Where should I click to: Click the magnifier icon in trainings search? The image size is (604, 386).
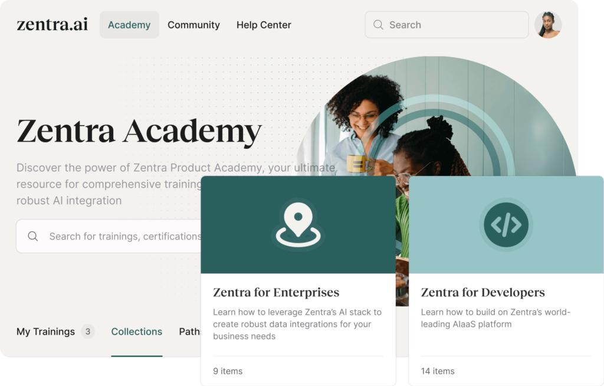pos(33,236)
